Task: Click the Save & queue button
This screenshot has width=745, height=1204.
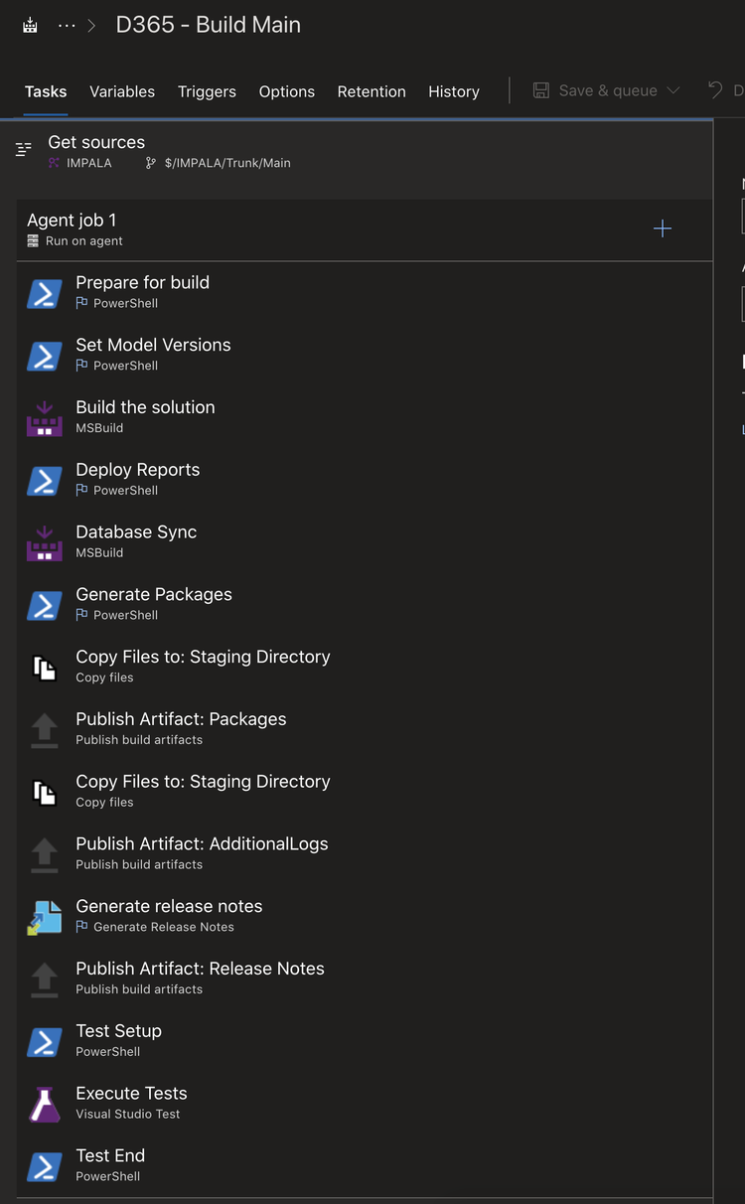Action: (607, 90)
